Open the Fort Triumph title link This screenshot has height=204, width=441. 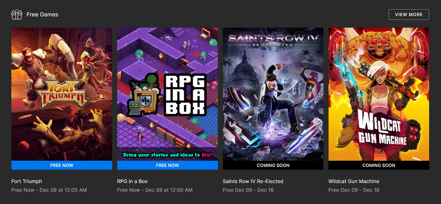[x=27, y=181]
